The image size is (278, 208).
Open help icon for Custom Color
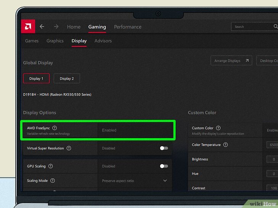218,128
